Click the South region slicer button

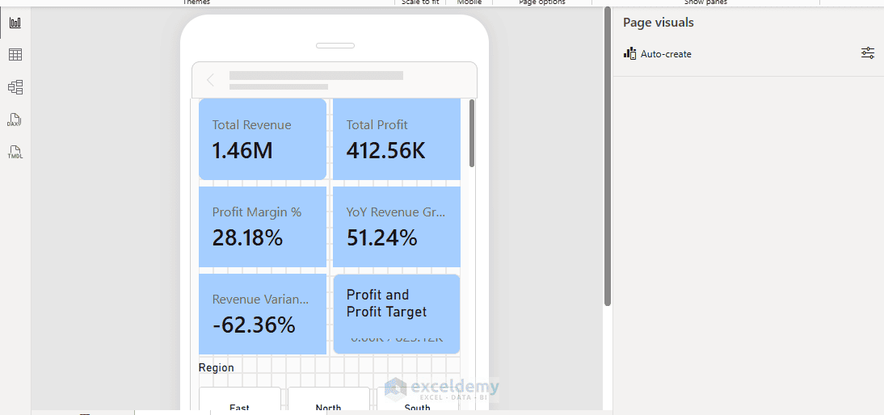[x=418, y=400]
